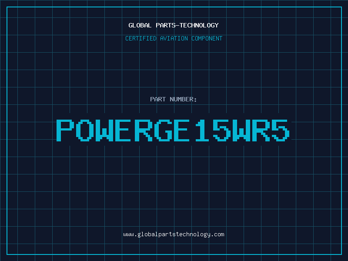This screenshot has width=348, height=261.
Task: Select the AVIATION word in subtitle
Action: point(174,38)
